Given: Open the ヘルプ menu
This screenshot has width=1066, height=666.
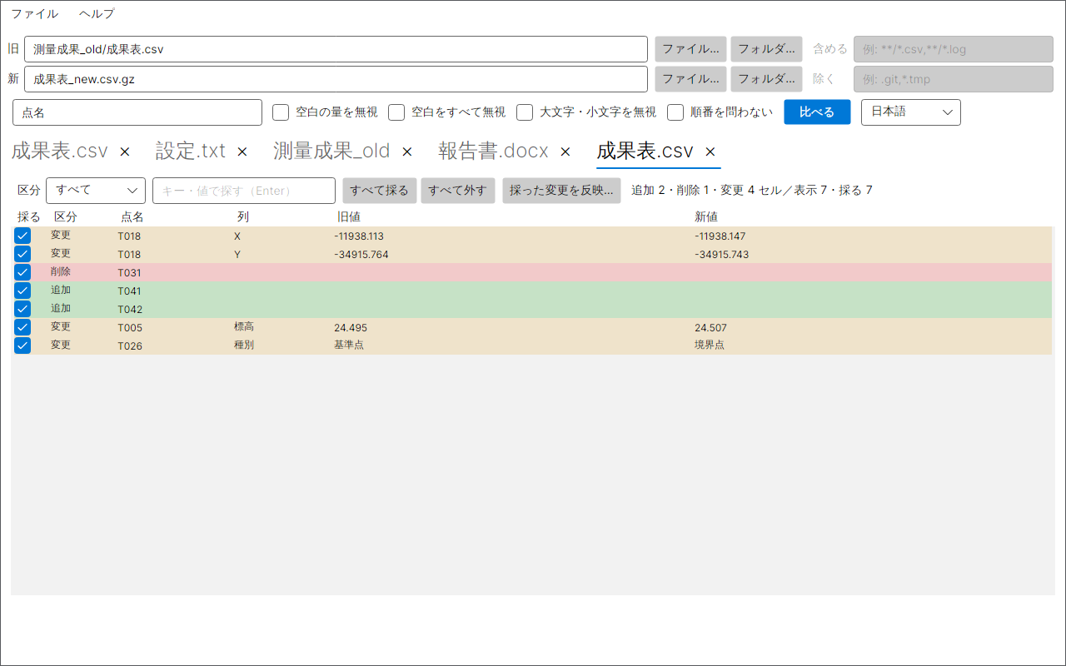Looking at the screenshot, I should coord(97,13).
